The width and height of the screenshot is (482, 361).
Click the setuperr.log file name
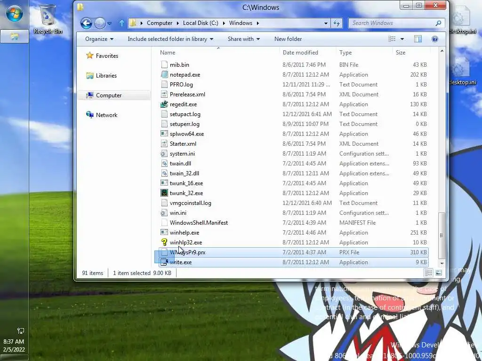pos(185,124)
